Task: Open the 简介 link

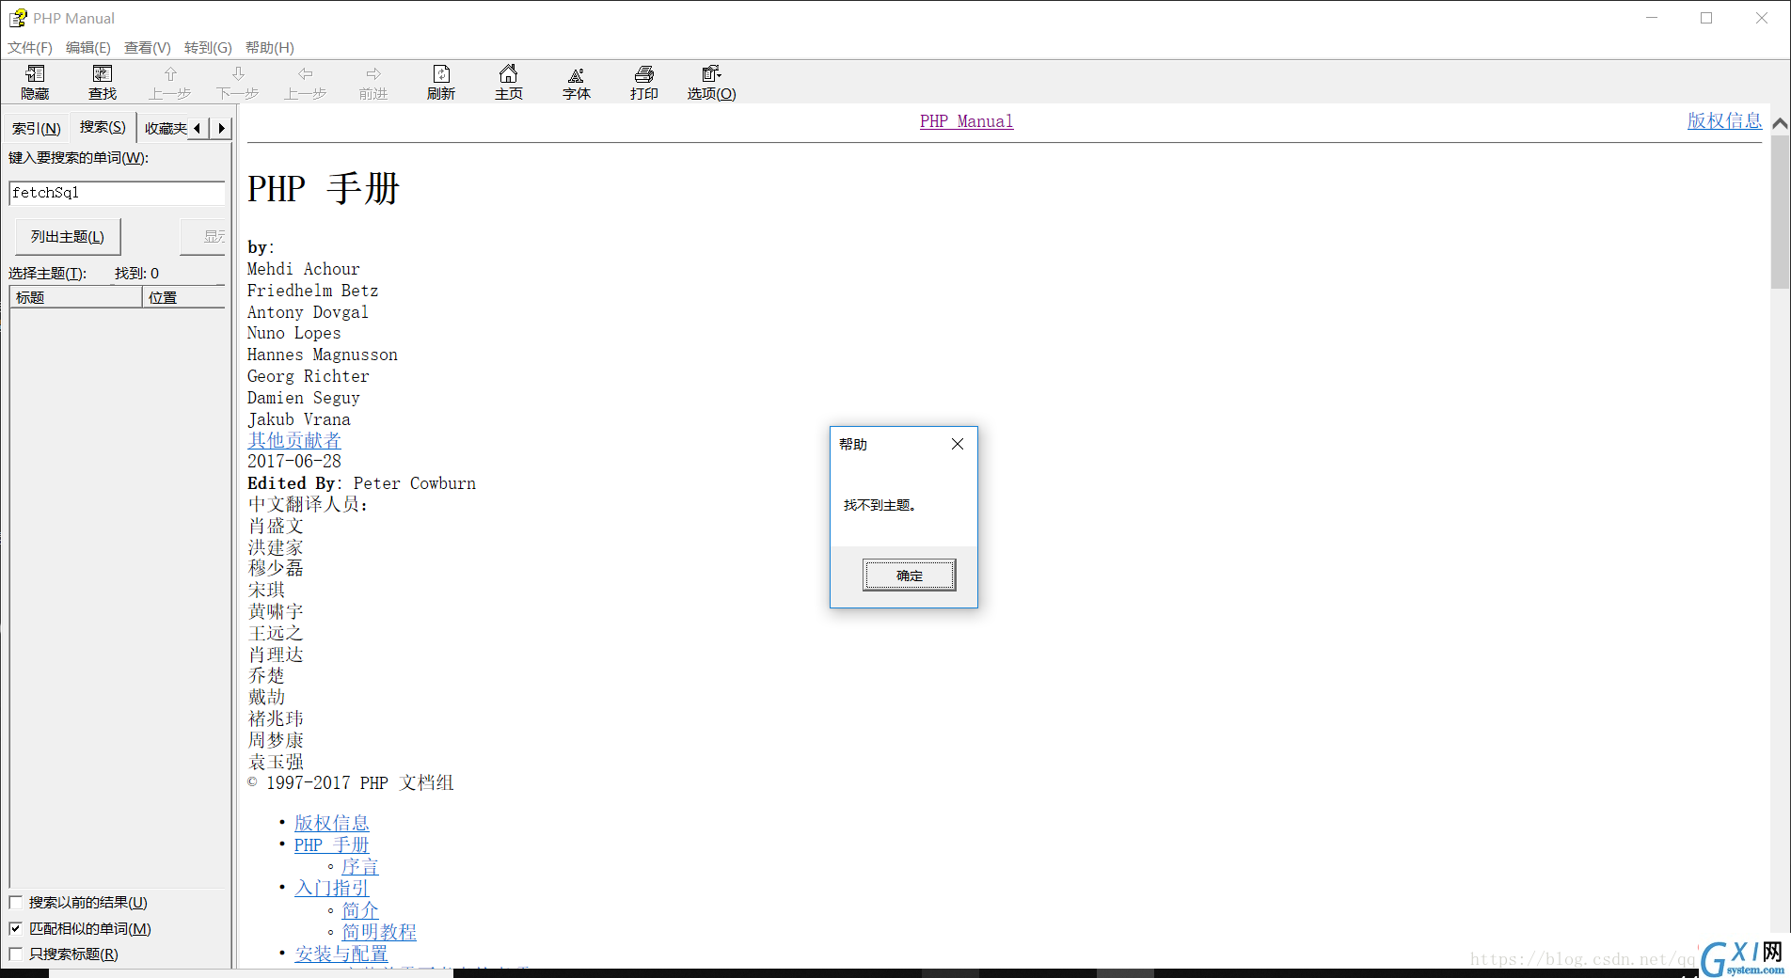Action: click(360, 910)
